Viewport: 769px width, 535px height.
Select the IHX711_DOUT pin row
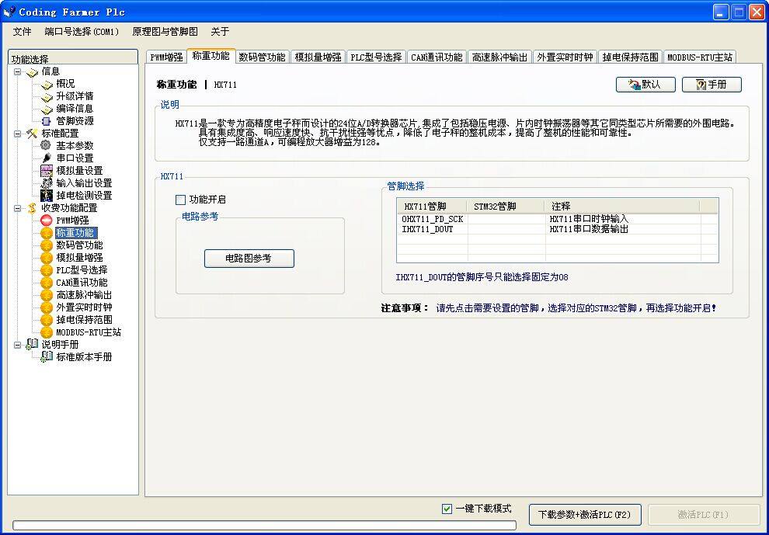pos(558,229)
